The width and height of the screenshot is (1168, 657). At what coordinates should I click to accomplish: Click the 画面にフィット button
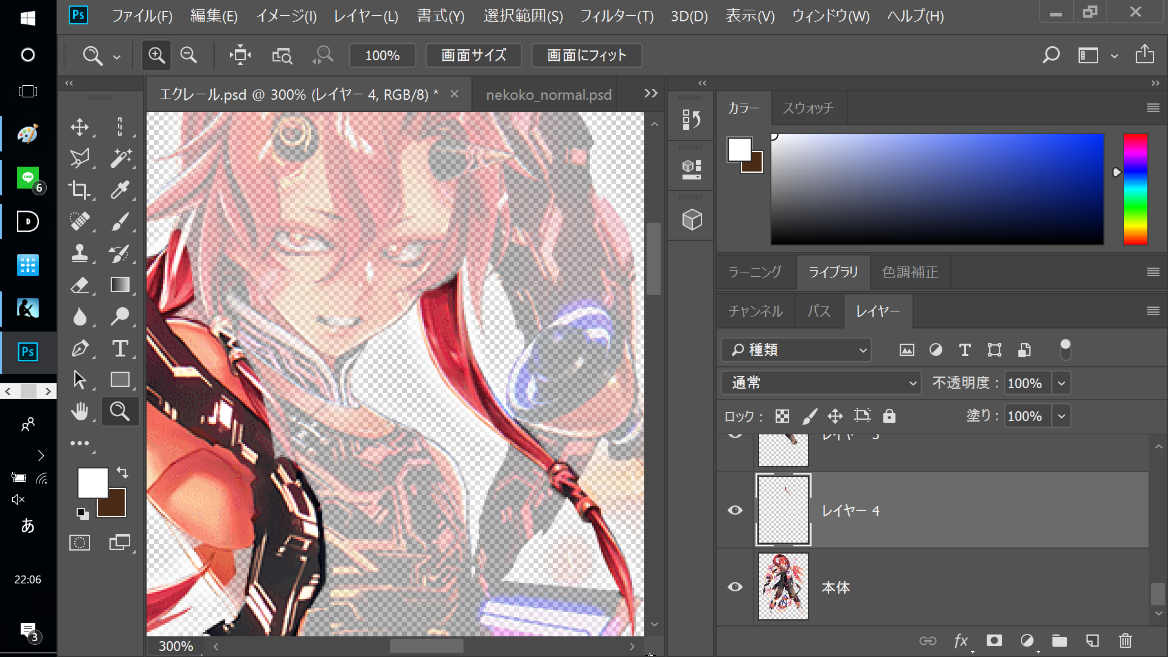[586, 55]
